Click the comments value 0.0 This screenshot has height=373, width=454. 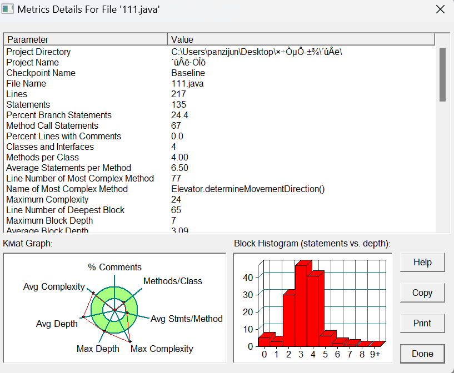[177, 136]
